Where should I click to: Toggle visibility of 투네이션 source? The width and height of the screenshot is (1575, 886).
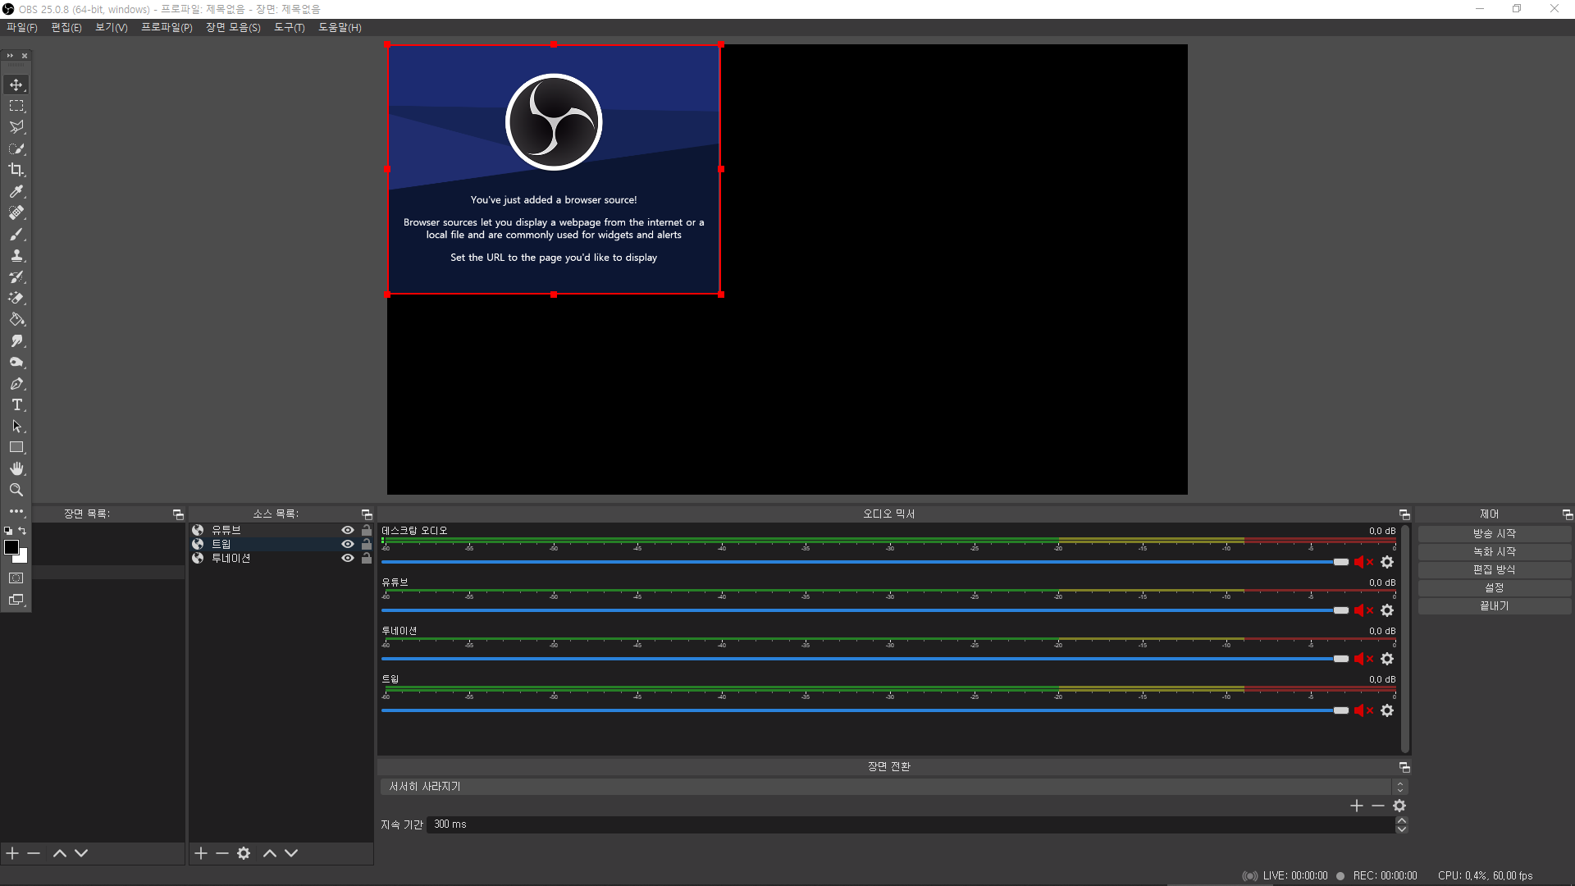[x=348, y=558]
